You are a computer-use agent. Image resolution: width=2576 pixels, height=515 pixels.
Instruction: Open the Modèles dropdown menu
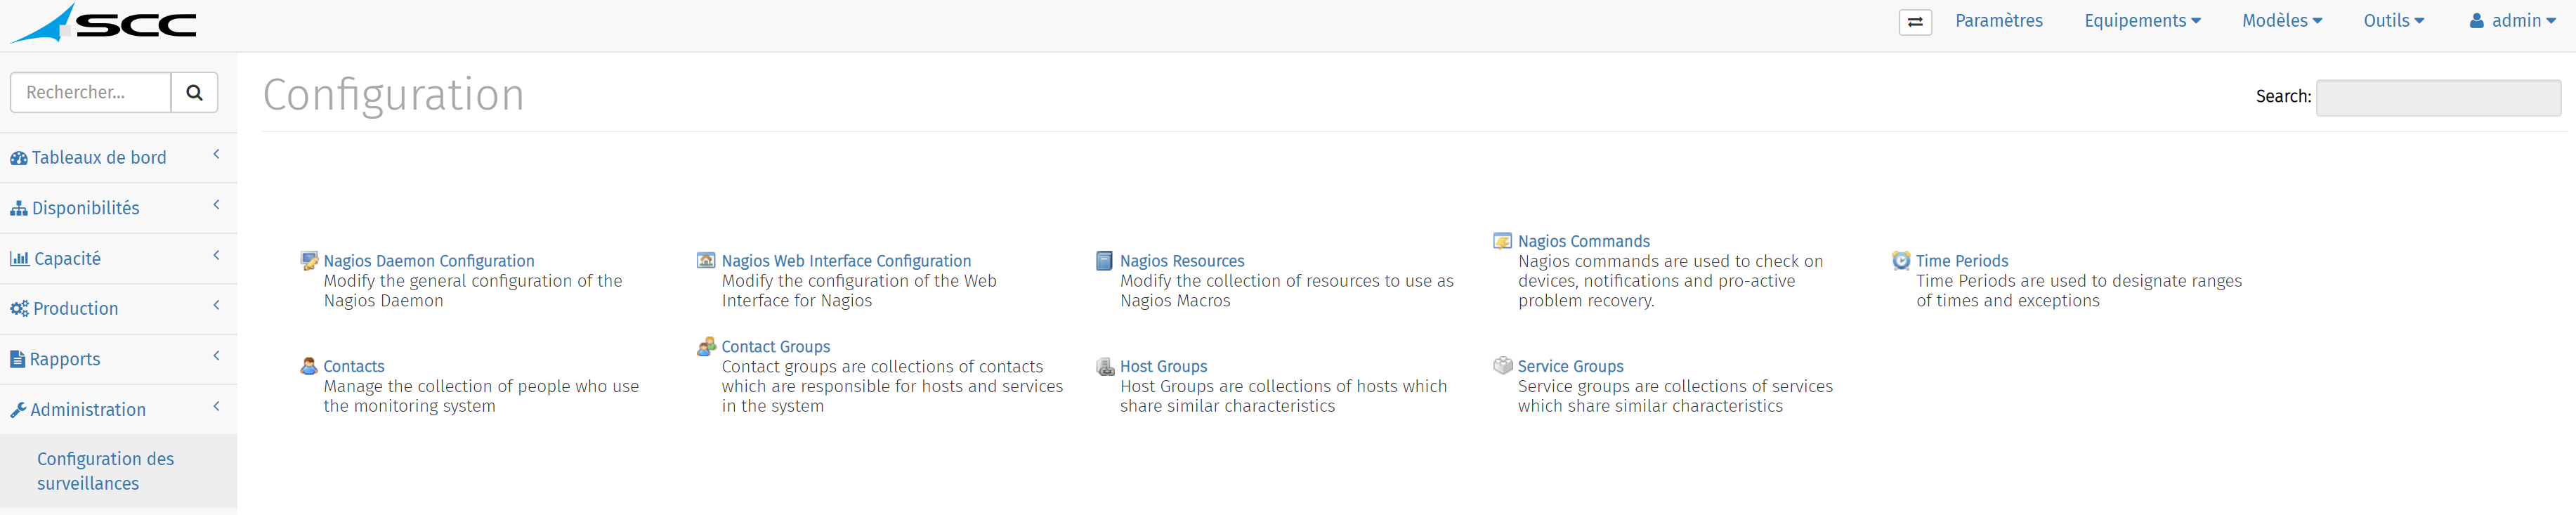click(2282, 21)
